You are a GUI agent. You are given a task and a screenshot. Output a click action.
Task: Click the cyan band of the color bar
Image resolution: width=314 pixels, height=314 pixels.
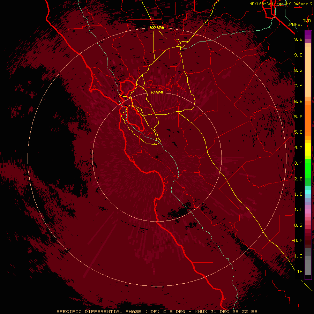pos(308,192)
